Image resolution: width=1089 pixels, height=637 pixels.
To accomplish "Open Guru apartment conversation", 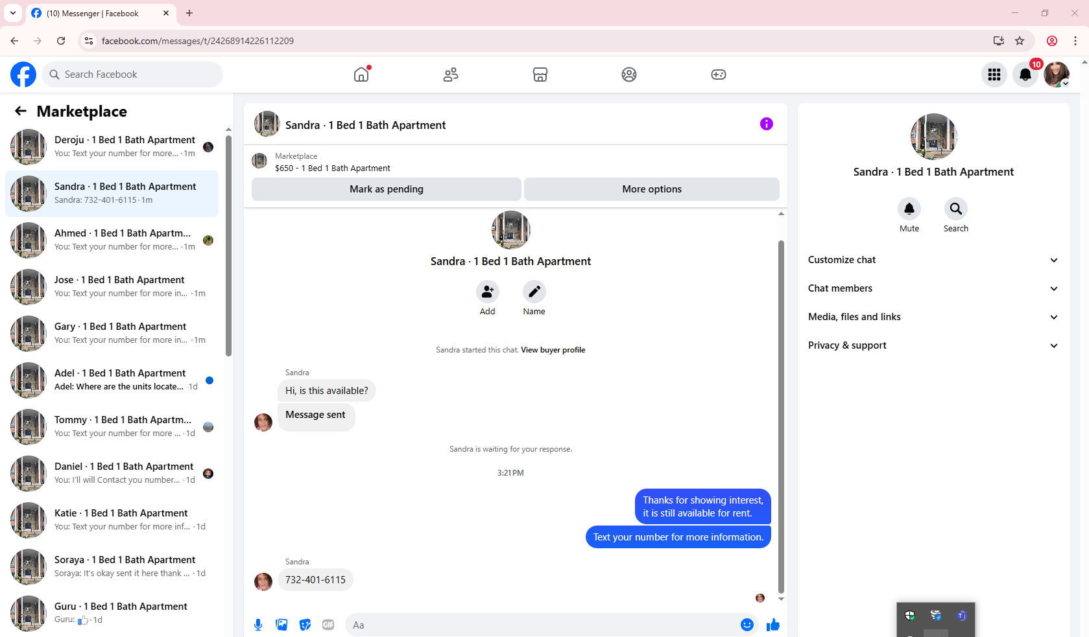I will 112,614.
